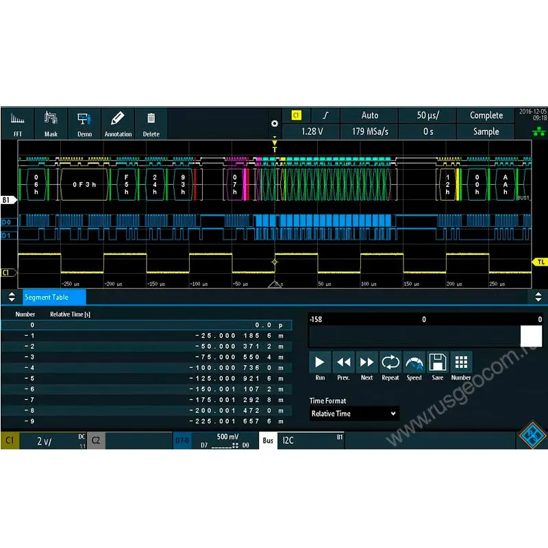
Task: Toggle Repeat playback mode
Action: [x=390, y=366]
